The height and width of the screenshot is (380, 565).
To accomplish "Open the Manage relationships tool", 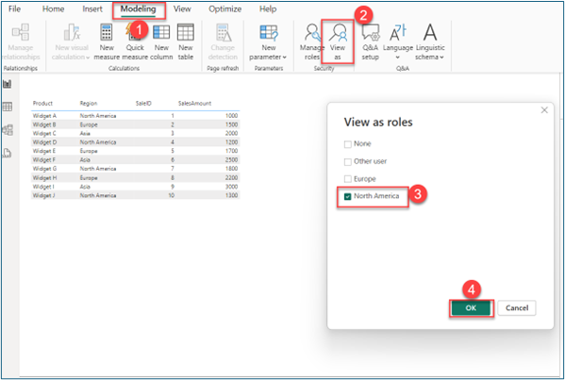I will point(21,41).
